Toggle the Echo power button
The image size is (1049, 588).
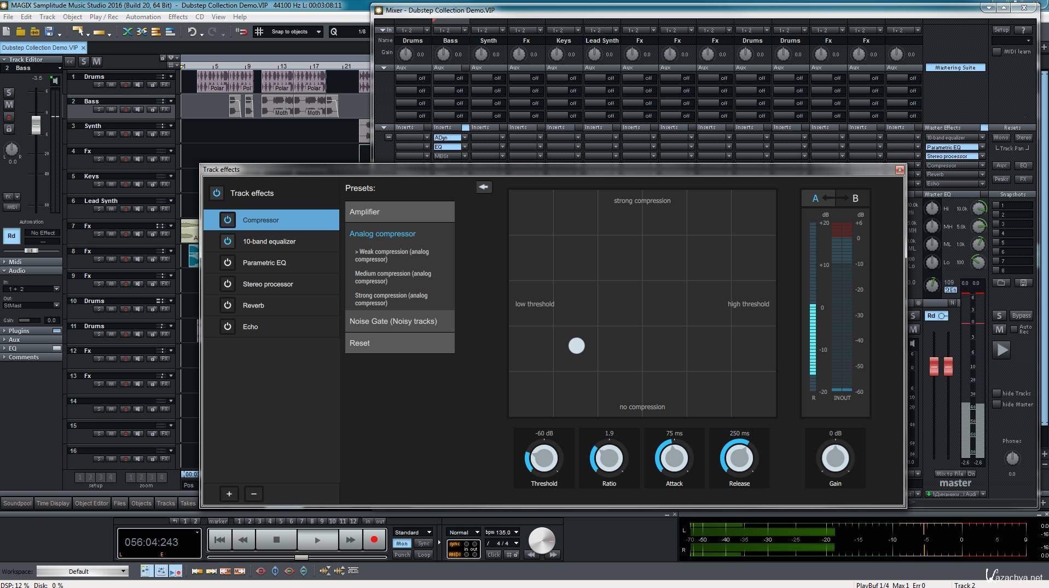[228, 327]
